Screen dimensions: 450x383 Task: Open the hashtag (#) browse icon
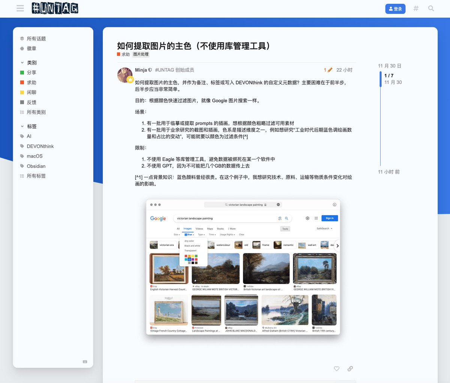point(416,8)
